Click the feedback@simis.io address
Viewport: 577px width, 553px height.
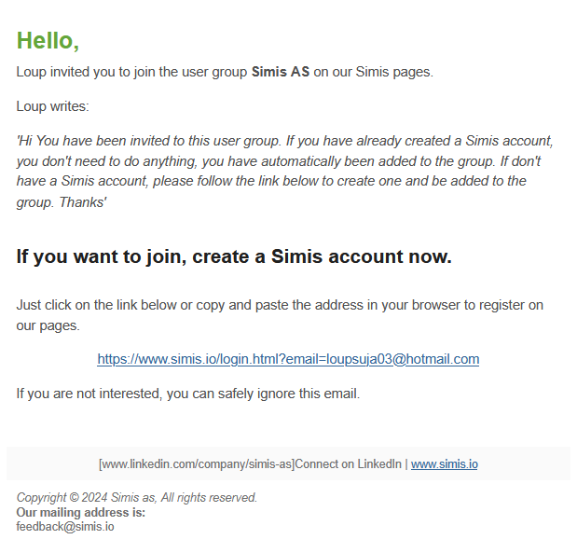coord(65,527)
